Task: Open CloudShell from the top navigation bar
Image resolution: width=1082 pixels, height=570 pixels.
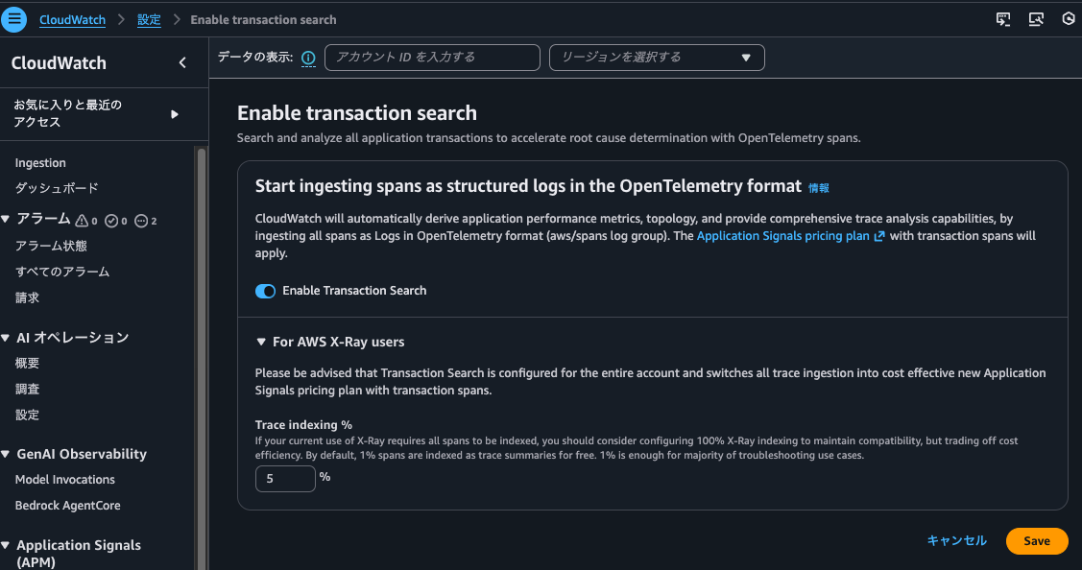Action: coord(1001,18)
